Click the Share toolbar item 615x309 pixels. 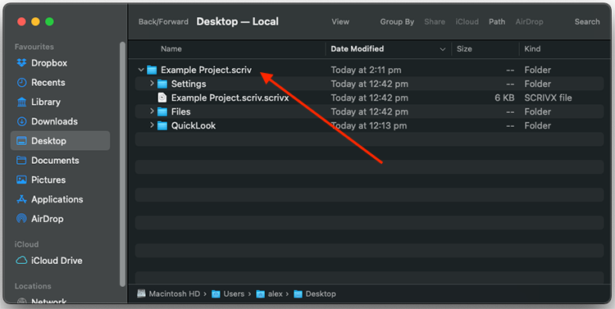pos(435,22)
